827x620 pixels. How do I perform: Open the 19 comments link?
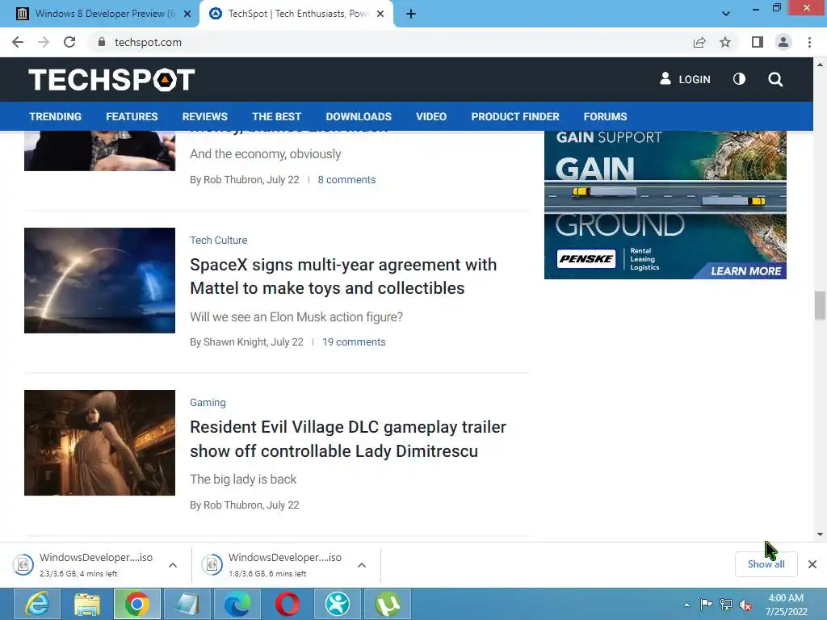pos(354,342)
